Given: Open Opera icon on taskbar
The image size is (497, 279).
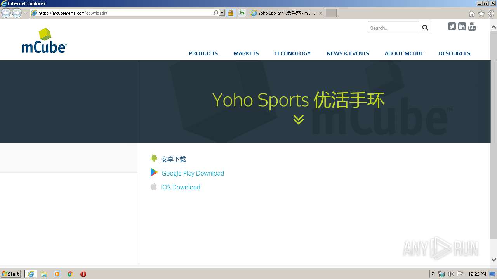Looking at the screenshot, I should tap(83, 274).
